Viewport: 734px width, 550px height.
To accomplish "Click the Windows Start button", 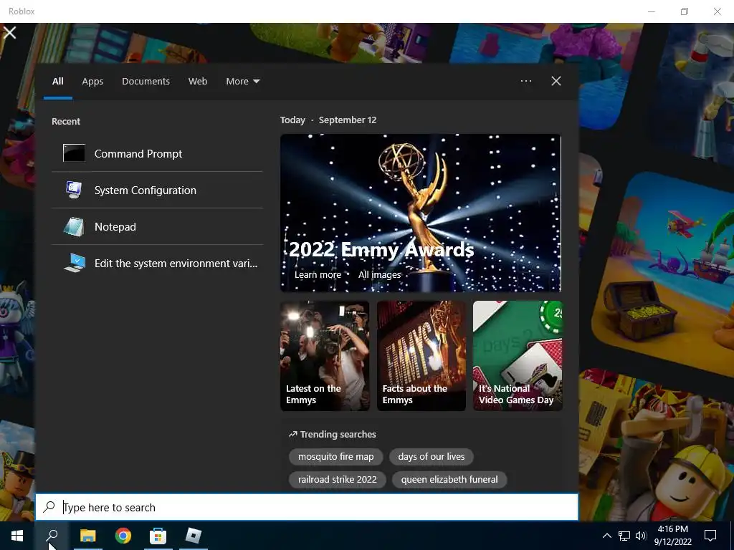I will coord(17,536).
